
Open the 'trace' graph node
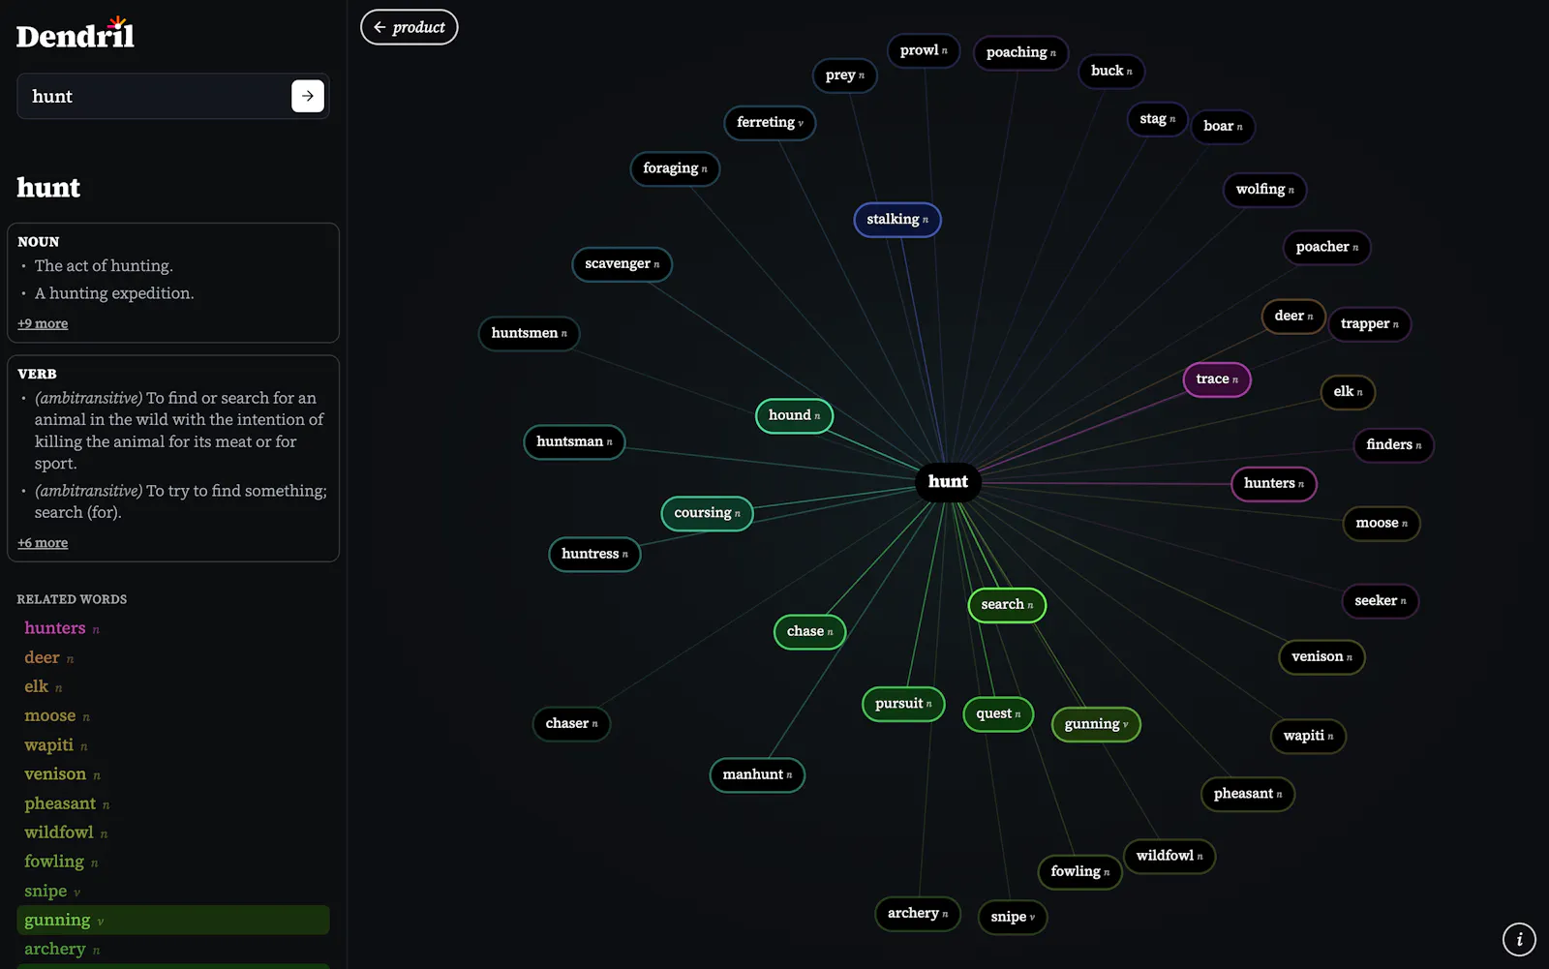point(1217,379)
